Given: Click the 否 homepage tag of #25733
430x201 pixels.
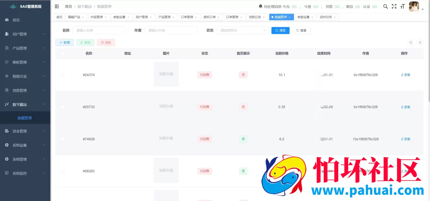Looking at the screenshot, I should coord(243,107).
